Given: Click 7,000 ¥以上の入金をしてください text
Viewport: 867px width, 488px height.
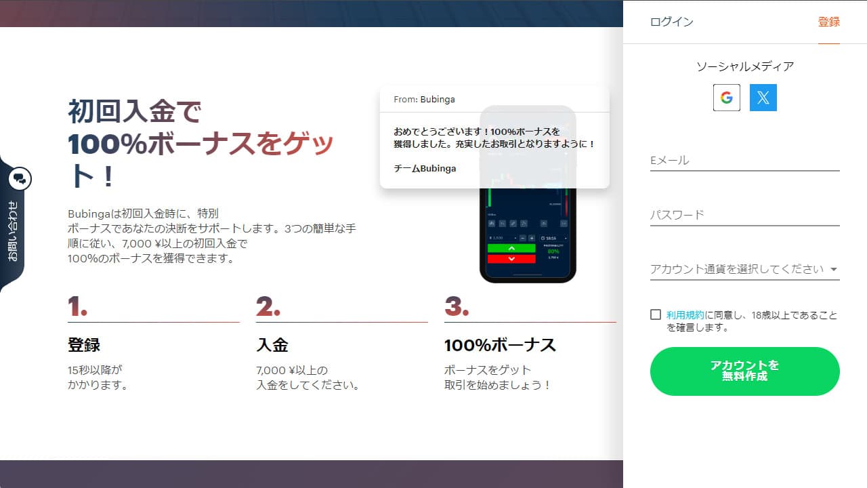Looking at the screenshot, I should tap(308, 378).
